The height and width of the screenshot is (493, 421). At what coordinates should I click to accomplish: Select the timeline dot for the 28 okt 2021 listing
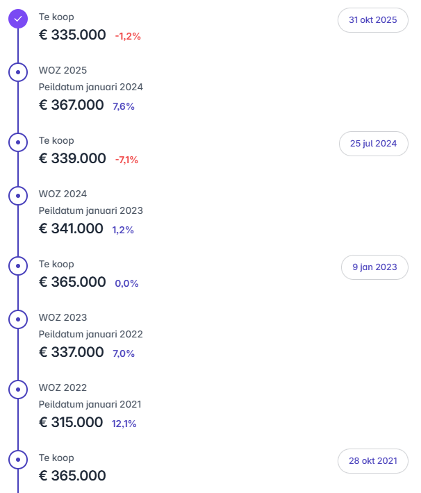coord(17,460)
